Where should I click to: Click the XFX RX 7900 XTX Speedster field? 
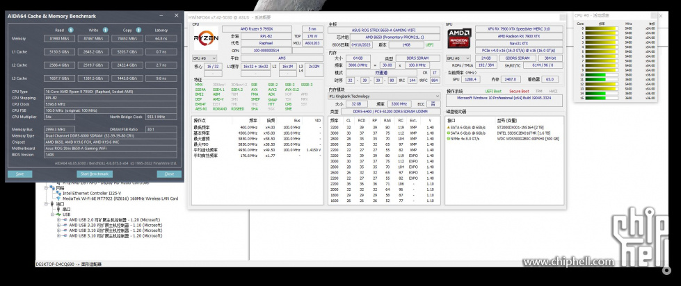coord(519,29)
